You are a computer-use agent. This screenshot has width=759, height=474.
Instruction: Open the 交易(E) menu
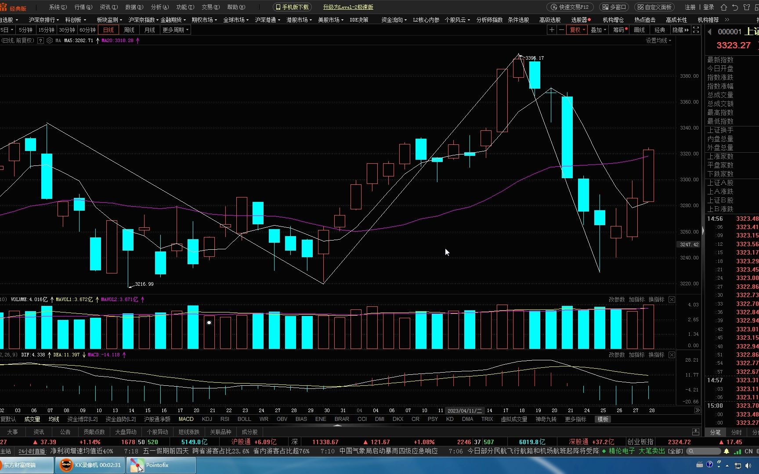210,7
